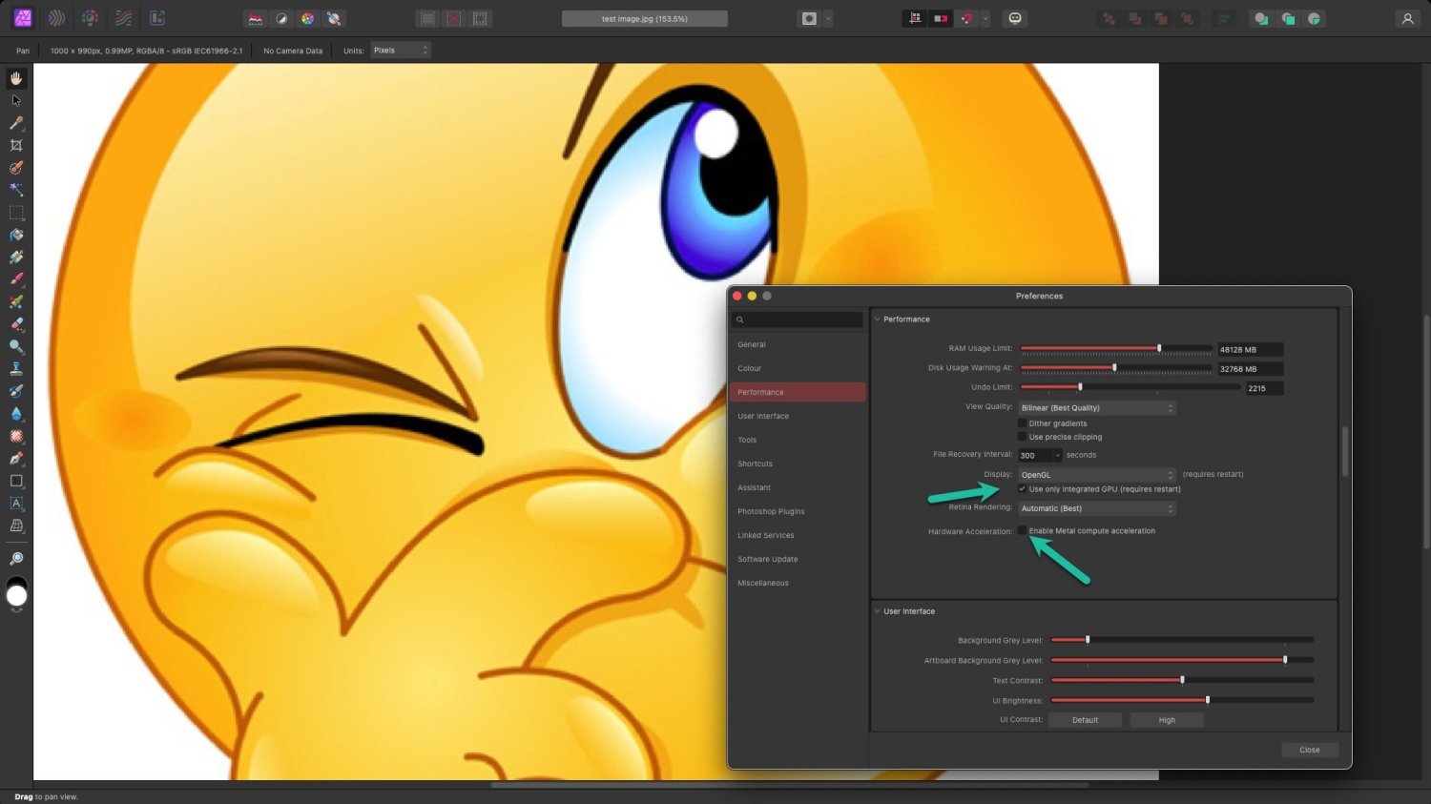
Task: Click the Undo Limit value field
Action: click(1264, 388)
